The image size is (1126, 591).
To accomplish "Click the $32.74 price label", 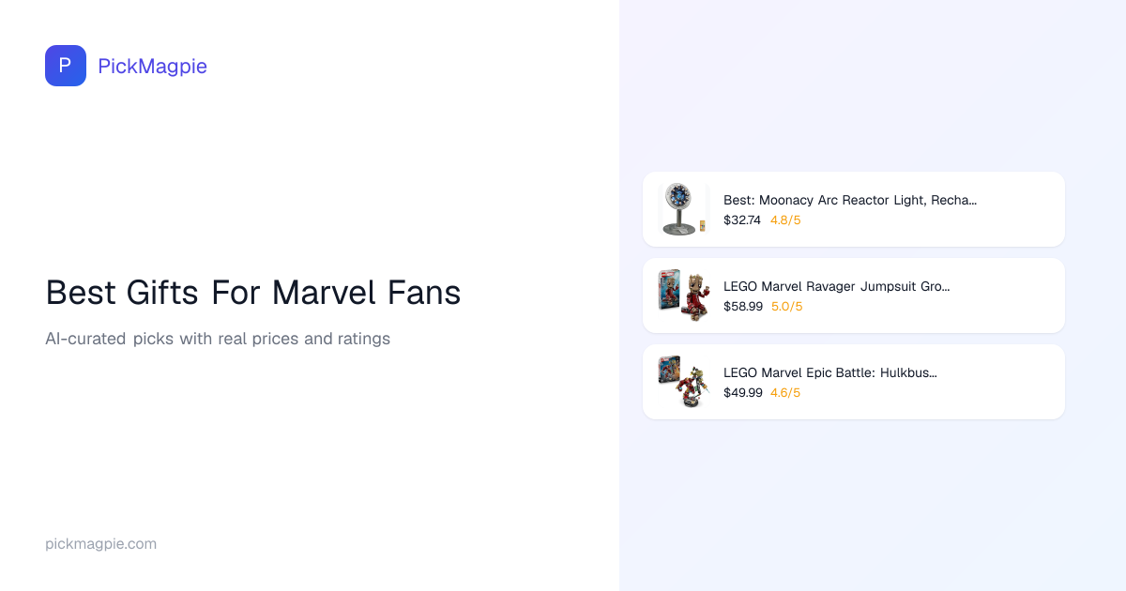I will tap(742, 220).
